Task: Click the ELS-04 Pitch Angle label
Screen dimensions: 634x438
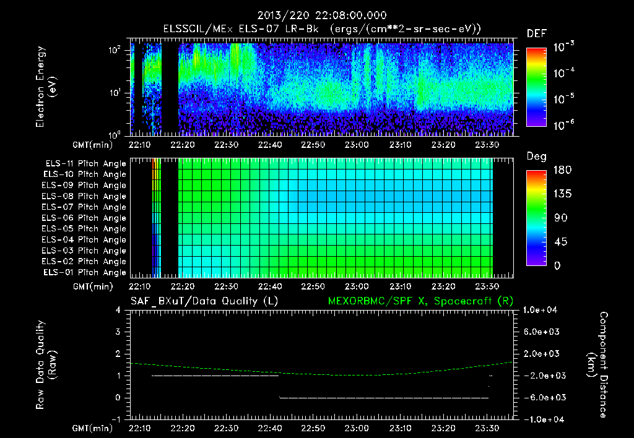Action: pyautogui.click(x=84, y=239)
